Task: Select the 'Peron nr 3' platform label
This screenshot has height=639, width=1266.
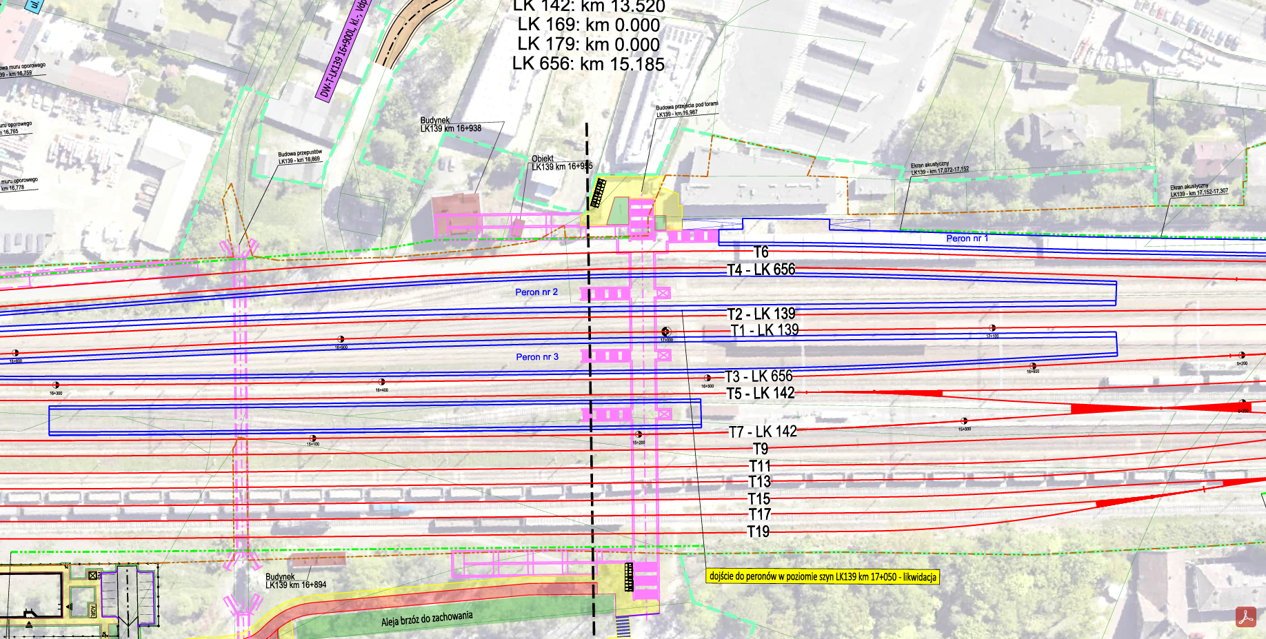Action: [537, 357]
